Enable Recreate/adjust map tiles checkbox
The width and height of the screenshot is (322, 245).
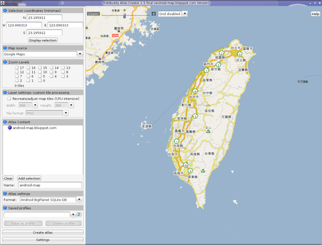point(9,99)
